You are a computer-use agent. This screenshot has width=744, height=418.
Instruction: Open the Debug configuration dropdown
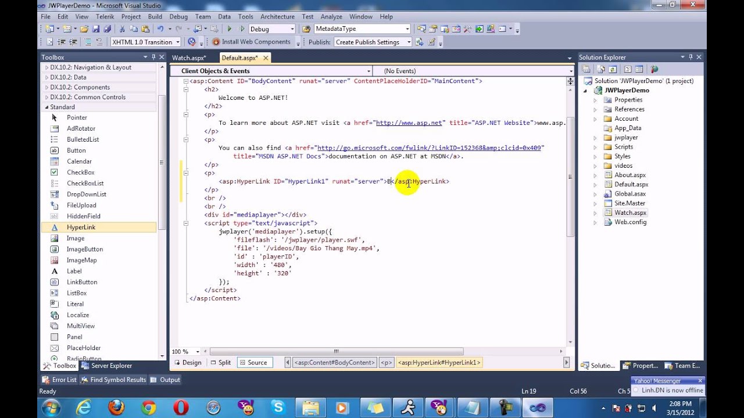[x=292, y=29]
